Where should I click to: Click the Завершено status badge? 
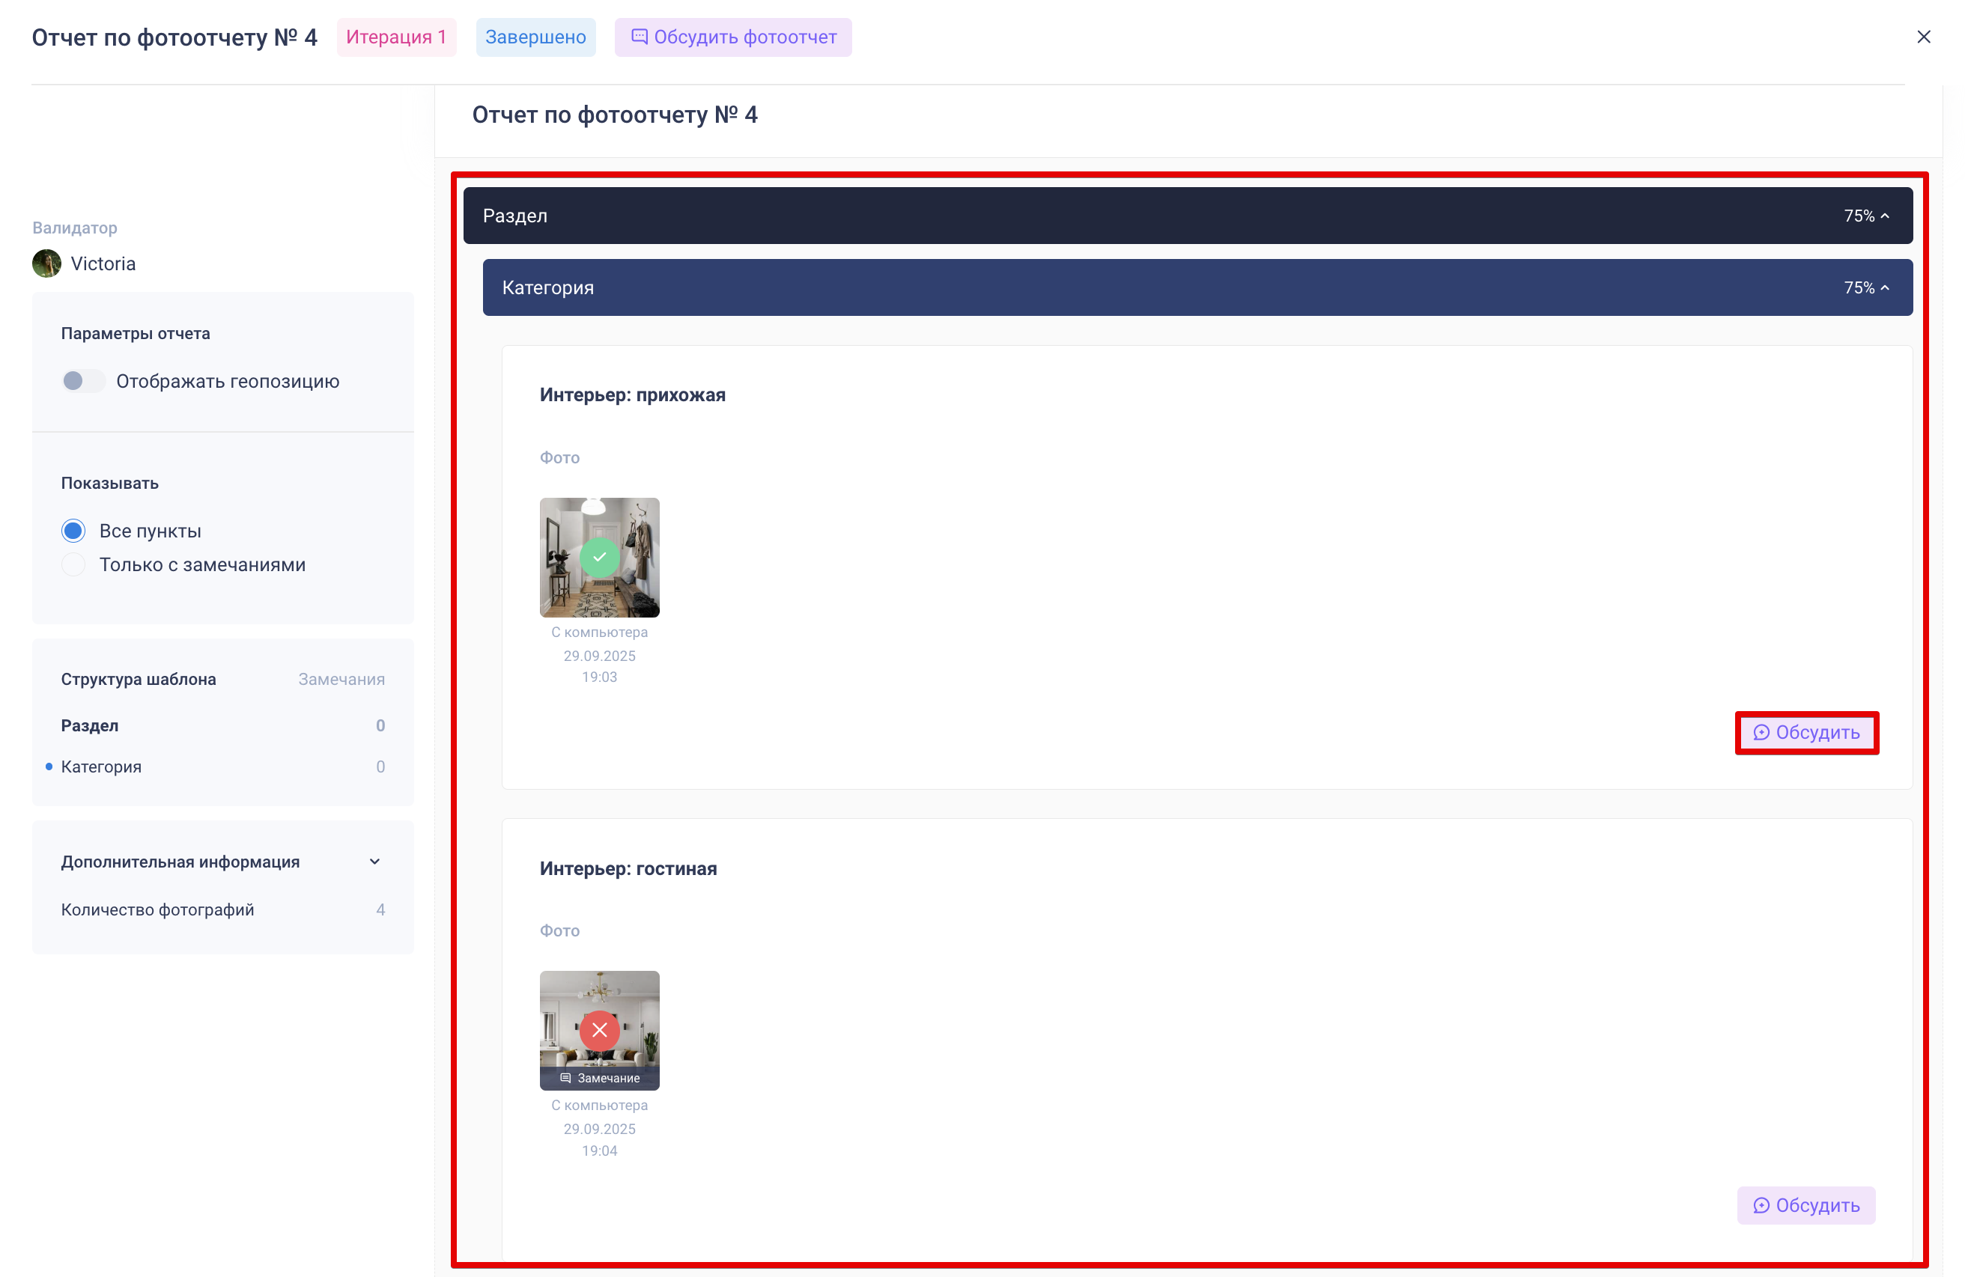coord(535,37)
